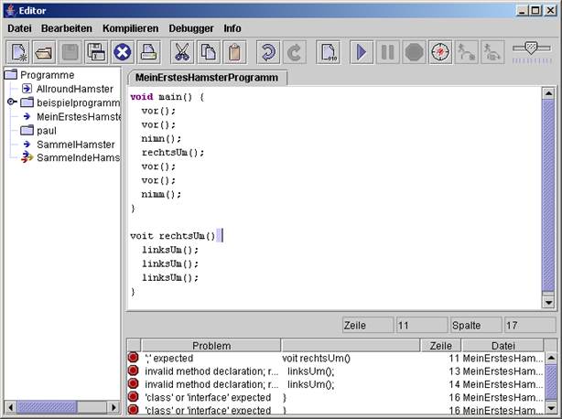
Task: Click the new file icon in toolbar
Action: tap(19, 52)
